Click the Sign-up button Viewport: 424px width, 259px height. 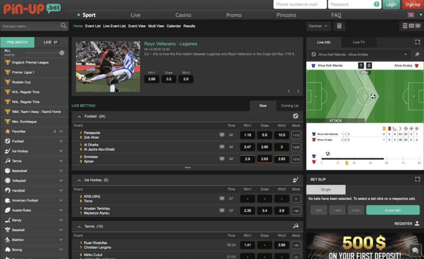[x=413, y=4]
